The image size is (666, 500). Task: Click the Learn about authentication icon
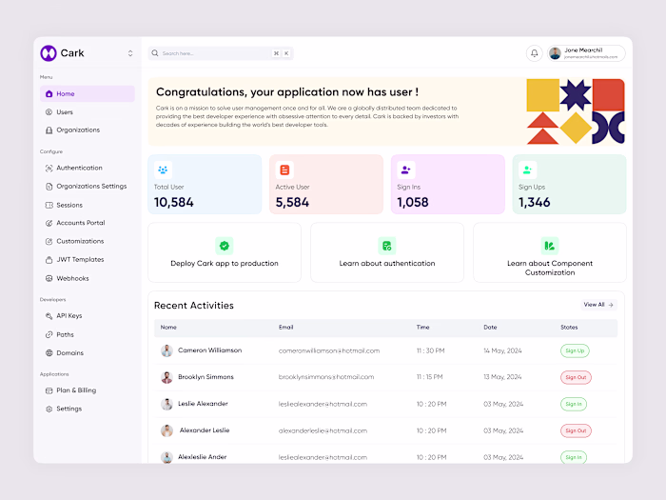point(387,246)
